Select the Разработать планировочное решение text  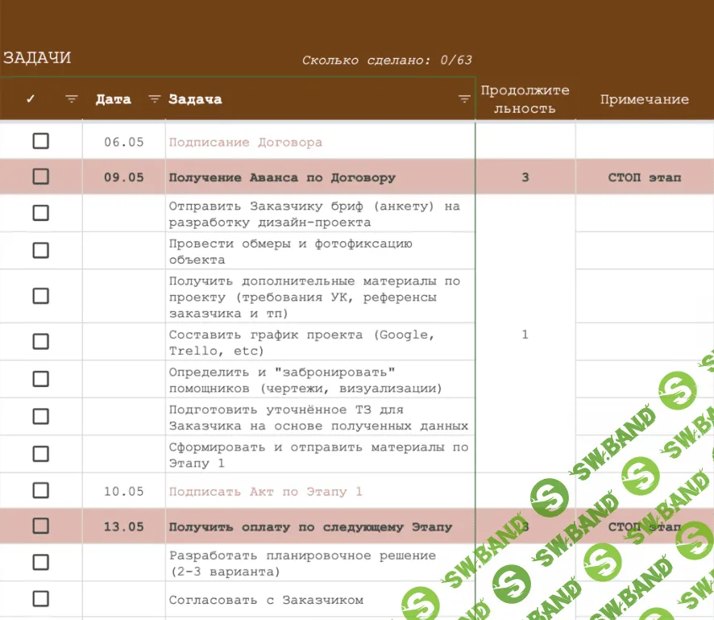click(x=302, y=564)
